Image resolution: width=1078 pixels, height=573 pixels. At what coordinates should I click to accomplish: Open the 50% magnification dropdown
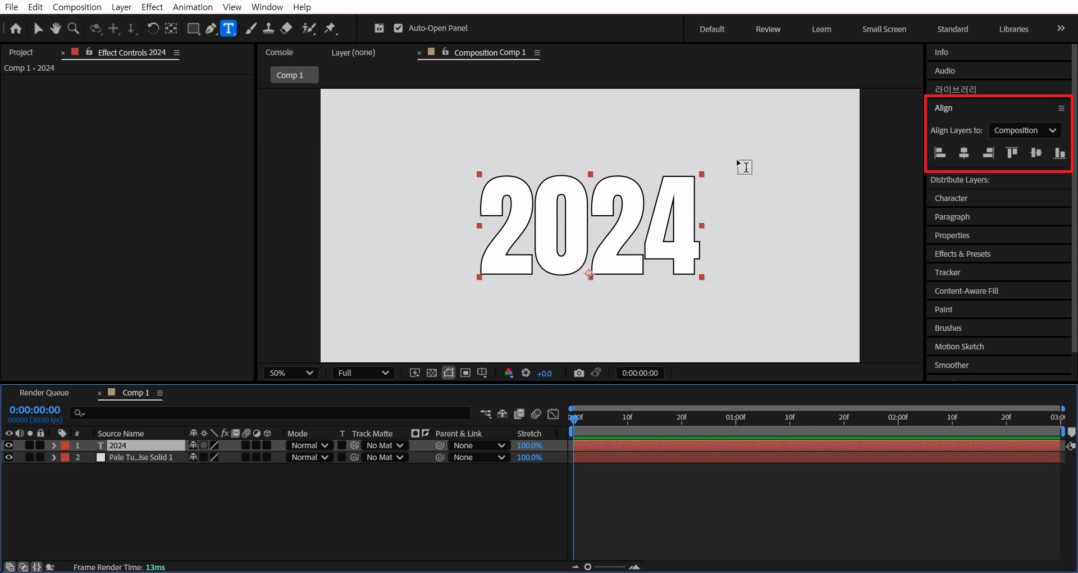coord(291,373)
